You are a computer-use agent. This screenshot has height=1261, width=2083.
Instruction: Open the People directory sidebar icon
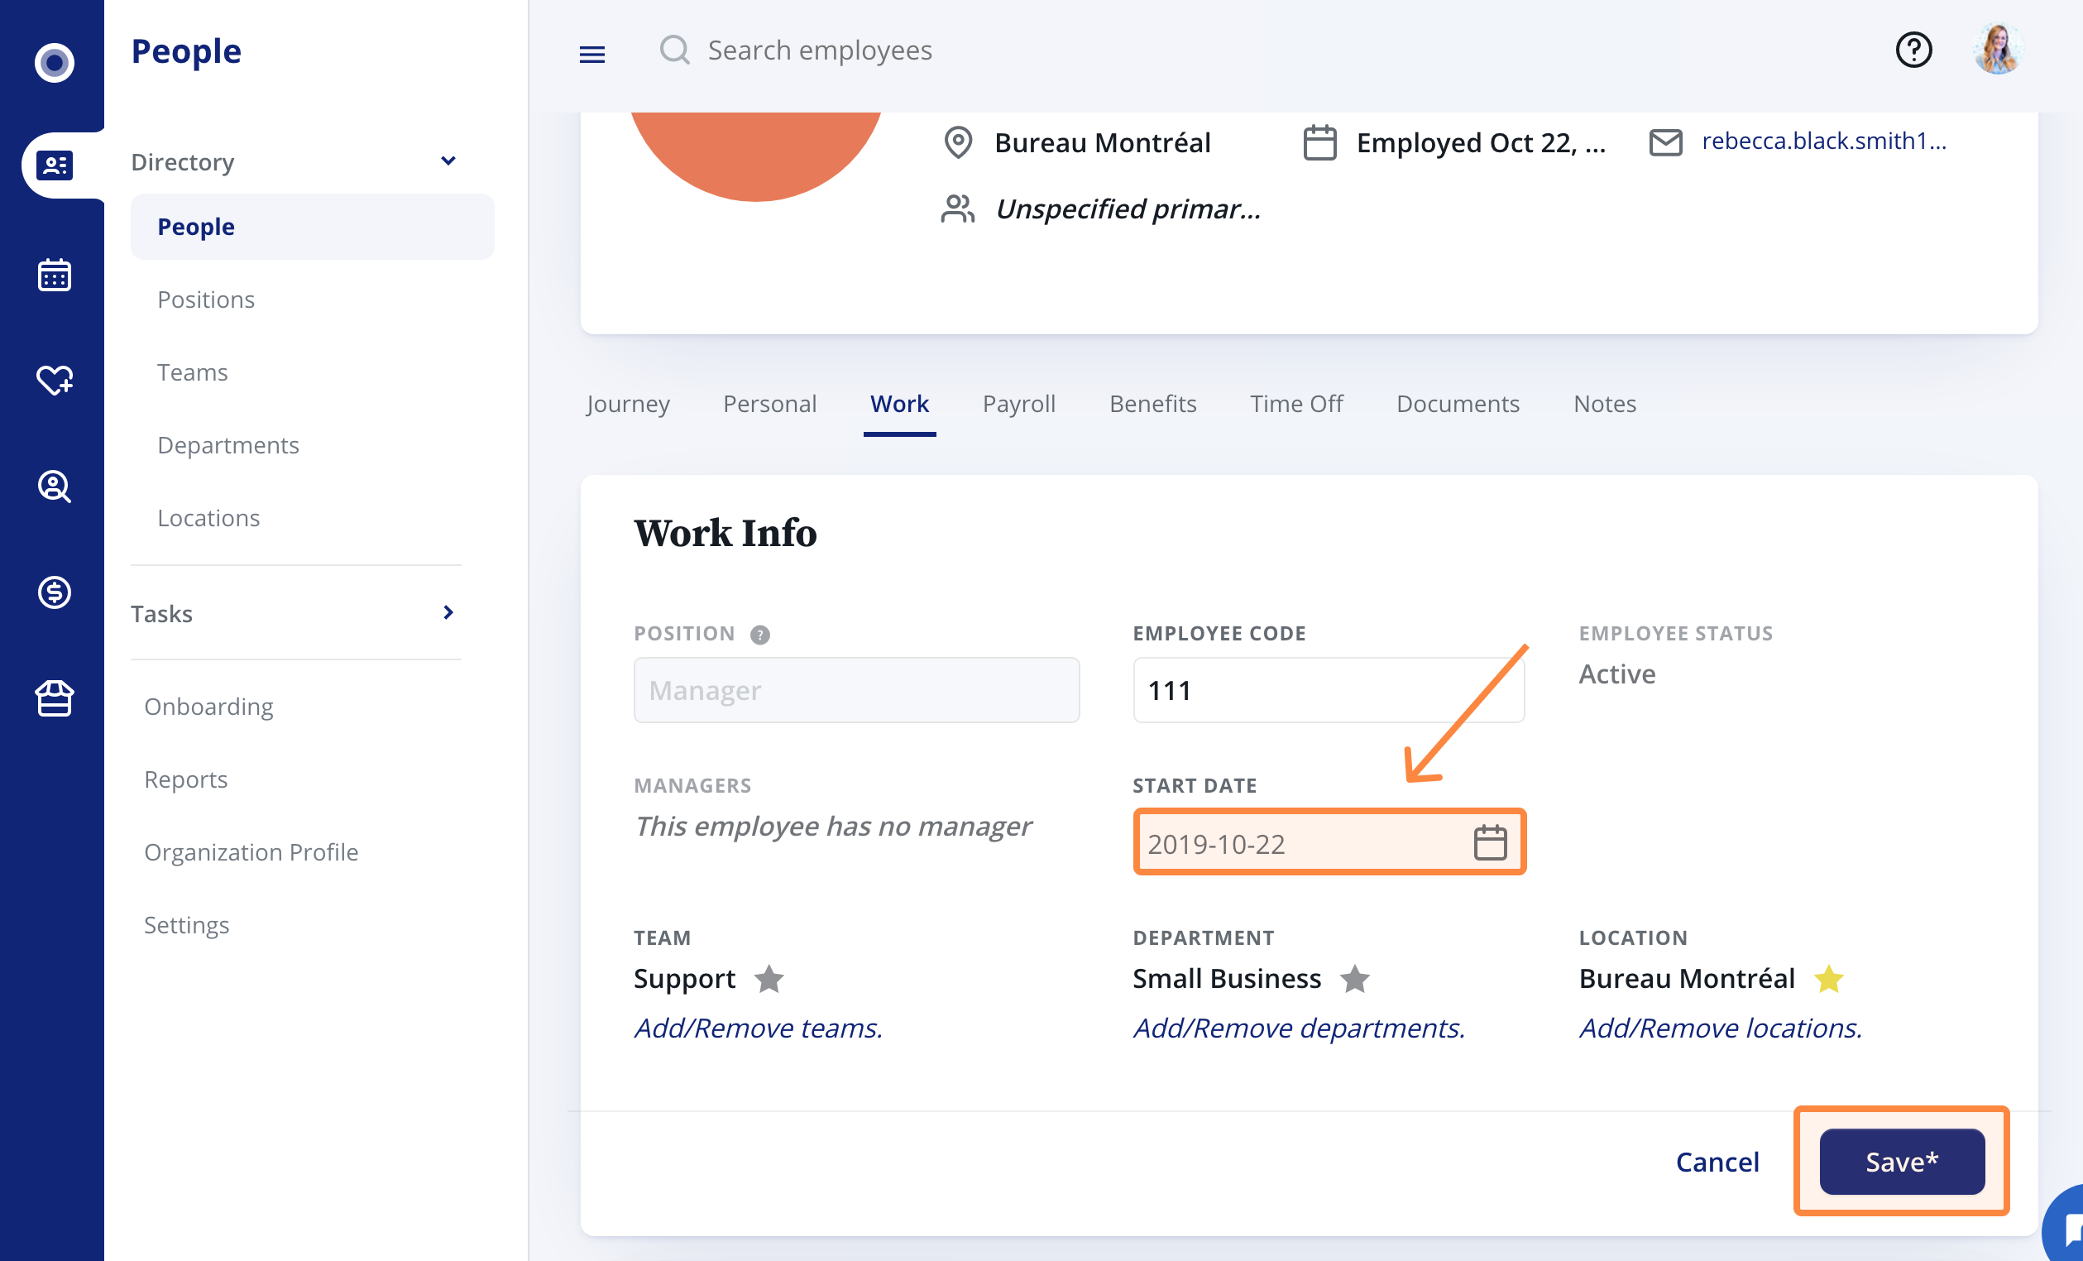(x=54, y=165)
